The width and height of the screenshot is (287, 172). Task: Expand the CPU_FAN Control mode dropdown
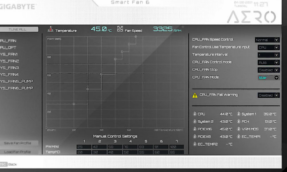[268, 62]
